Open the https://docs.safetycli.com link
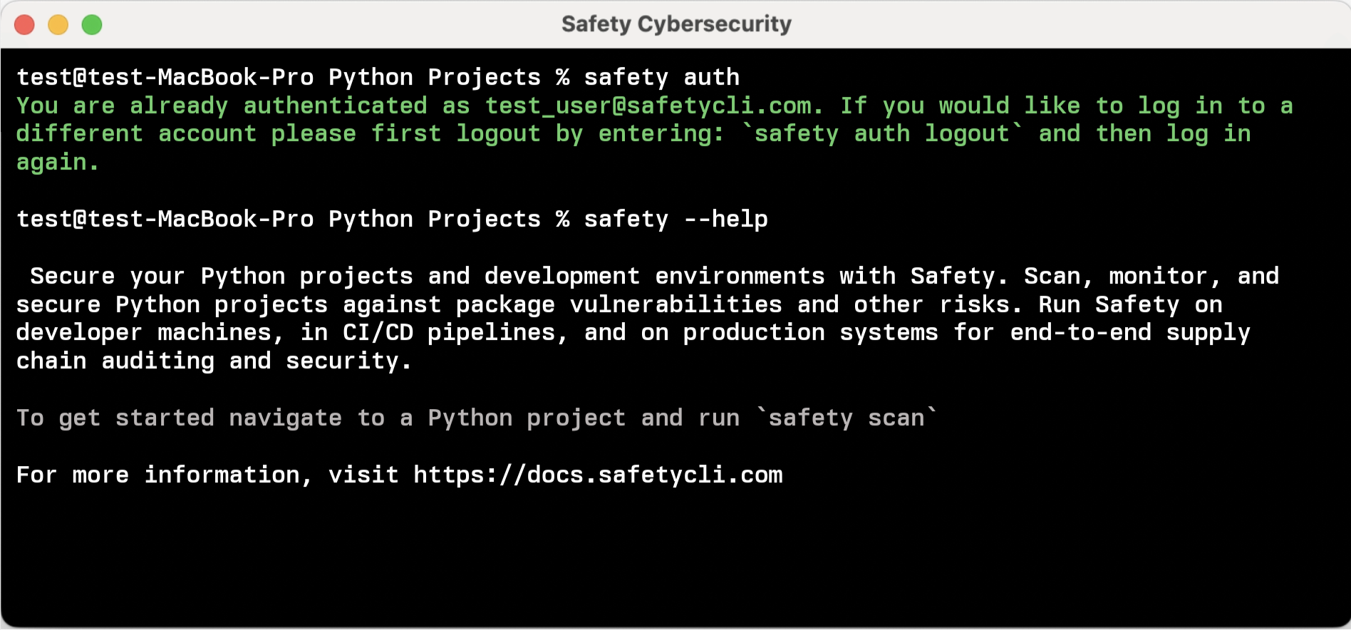1351x630 pixels. (598, 475)
